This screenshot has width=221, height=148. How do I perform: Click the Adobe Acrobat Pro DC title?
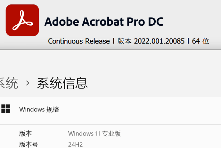pos(104,21)
